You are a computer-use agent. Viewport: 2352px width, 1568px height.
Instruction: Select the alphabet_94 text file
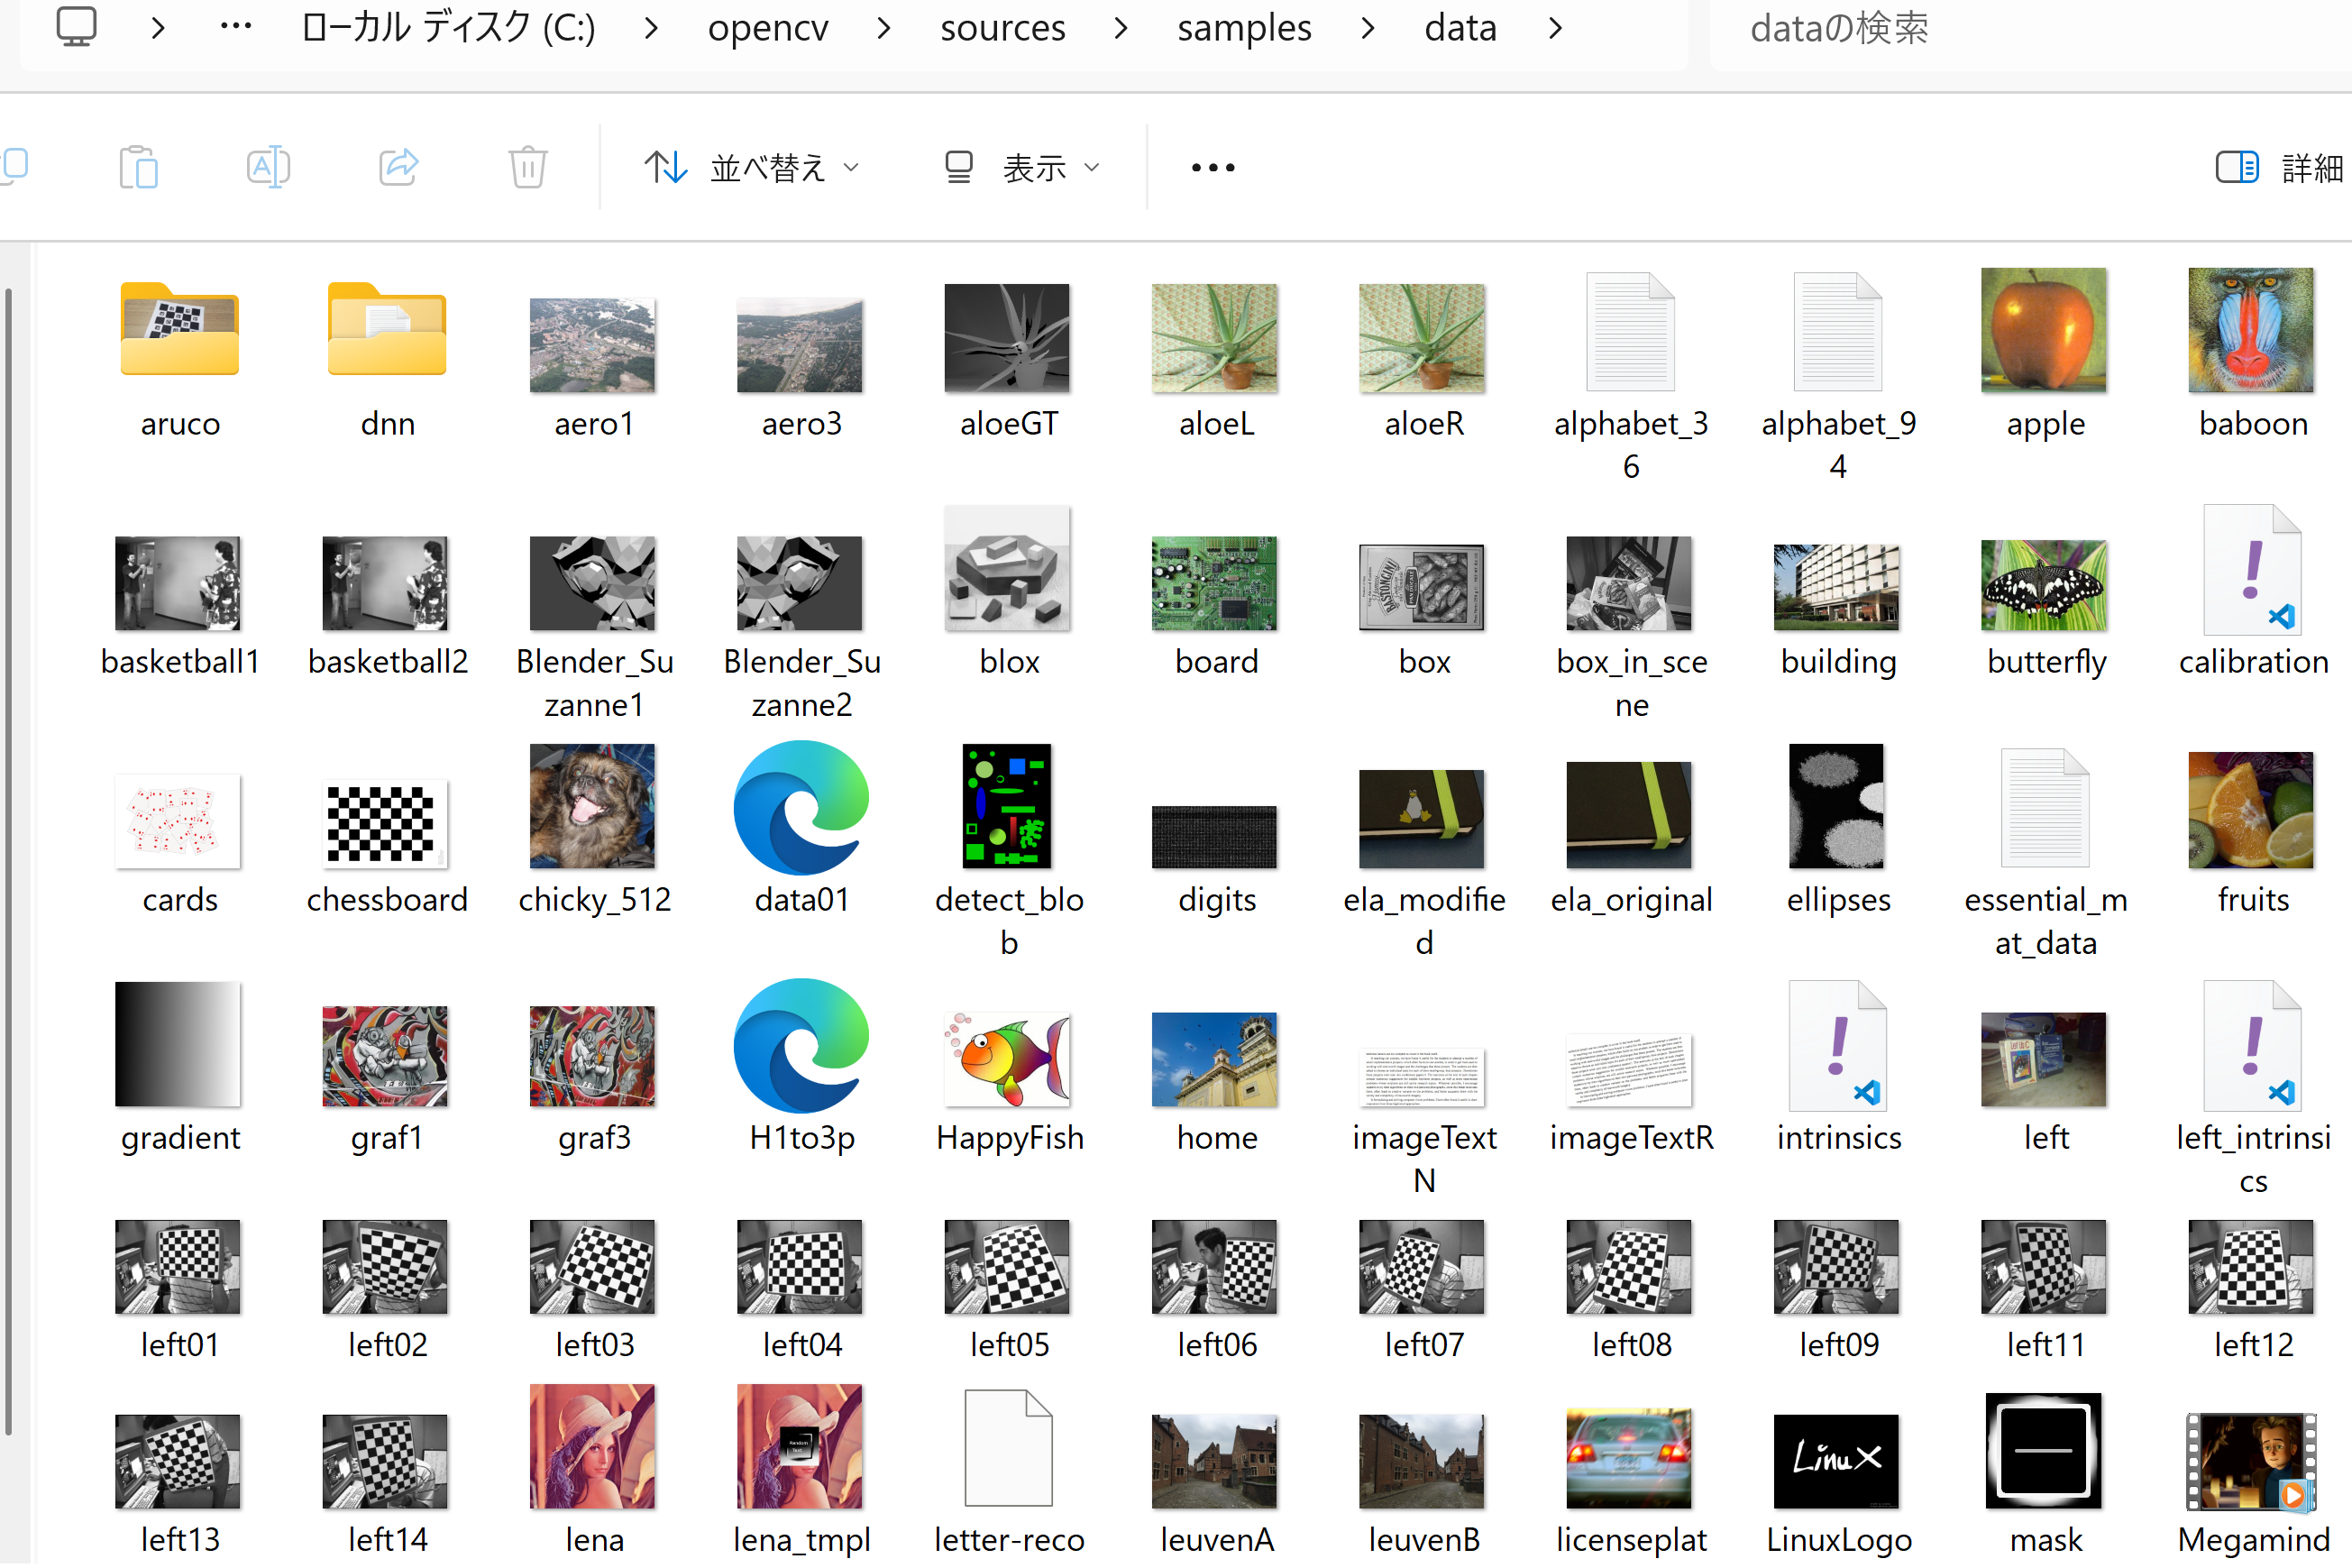coord(1837,331)
